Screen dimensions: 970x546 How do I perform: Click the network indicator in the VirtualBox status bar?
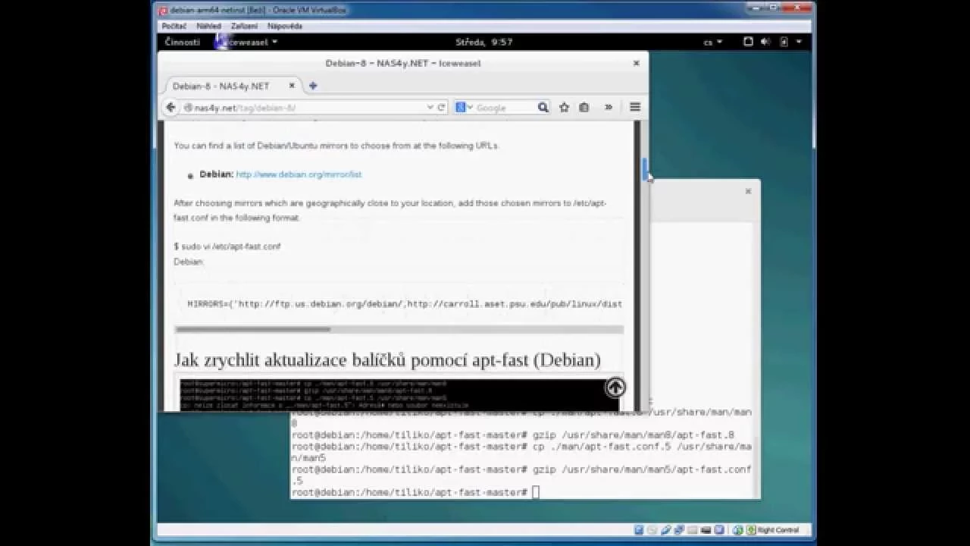coord(677,530)
